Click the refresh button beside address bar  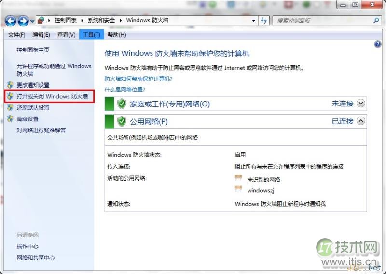[263, 21]
